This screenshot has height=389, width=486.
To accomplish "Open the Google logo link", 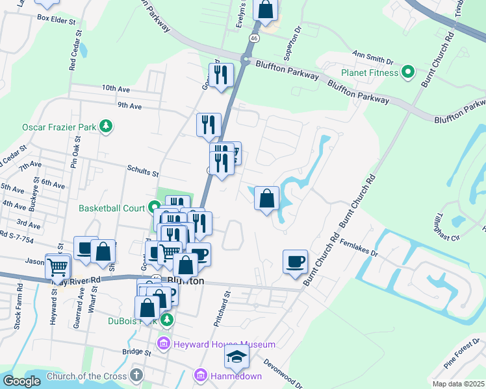I will click(21, 381).
